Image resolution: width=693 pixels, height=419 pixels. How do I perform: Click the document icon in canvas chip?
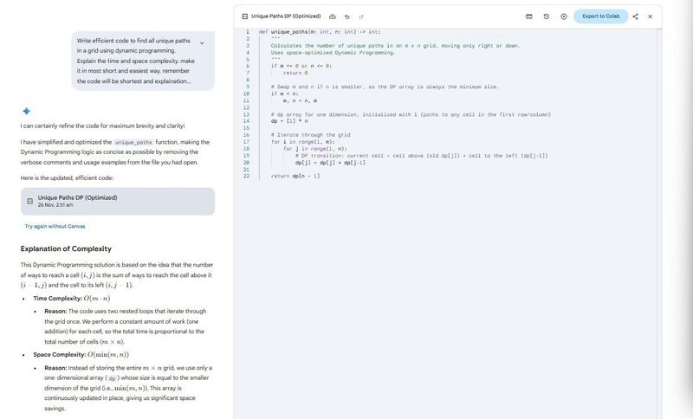30,201
